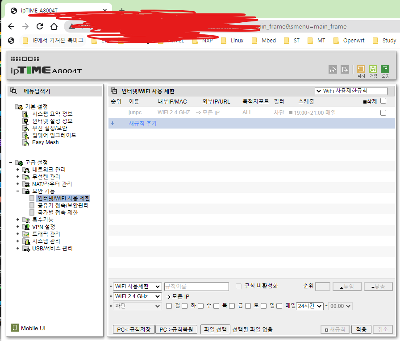400x341 pixels.
Task: Go to the browser home page
Action: click(x=54, y=26)
